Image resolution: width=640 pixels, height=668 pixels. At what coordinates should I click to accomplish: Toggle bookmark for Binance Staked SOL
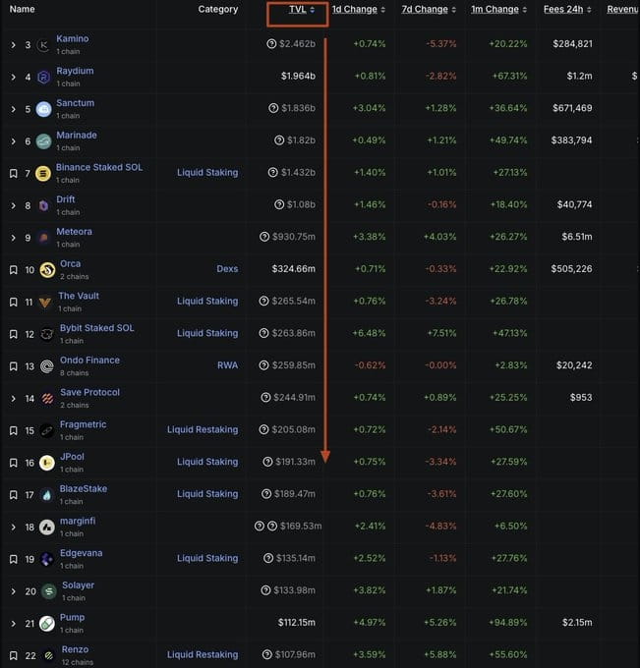[x=13, y=173]
